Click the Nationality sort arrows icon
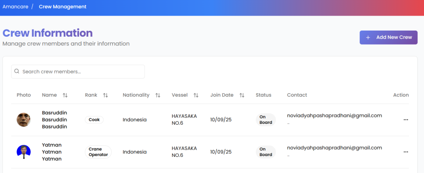The height and width of the screenshot is (173, 424). click(x=158, y=95)
